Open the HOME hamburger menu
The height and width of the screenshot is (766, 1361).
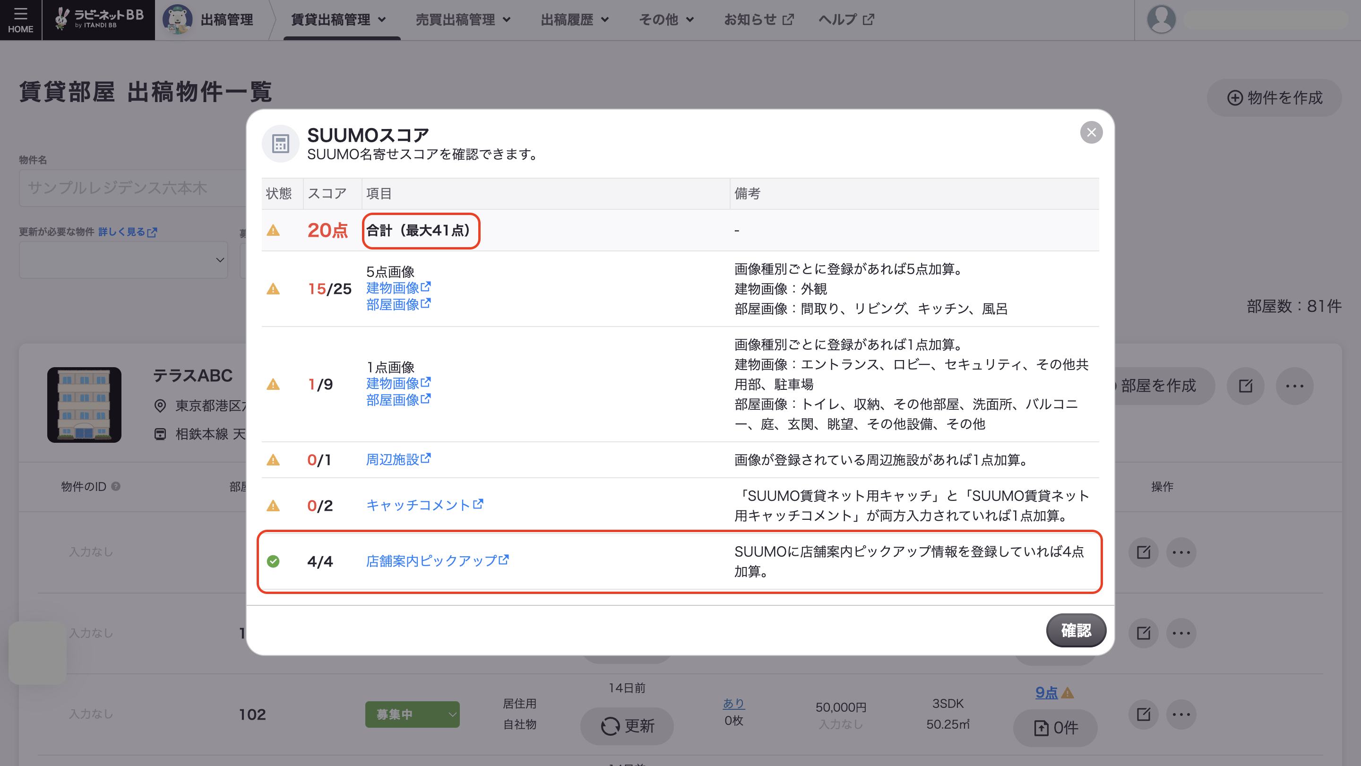[20, 19]
